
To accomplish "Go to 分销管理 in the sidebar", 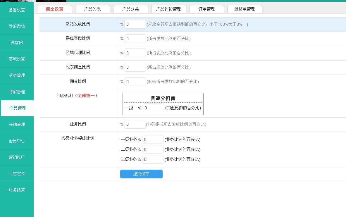I will (17, 125).
